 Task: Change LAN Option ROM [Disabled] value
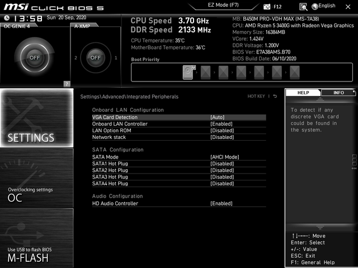(222, 130)
